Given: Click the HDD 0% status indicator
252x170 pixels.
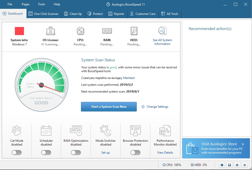Looking at the screenshot, I should [199, 165].
